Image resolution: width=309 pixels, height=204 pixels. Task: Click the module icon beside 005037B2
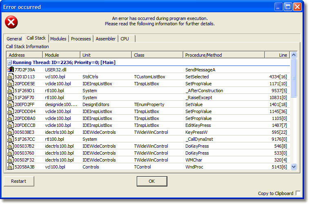pos(11,146)
